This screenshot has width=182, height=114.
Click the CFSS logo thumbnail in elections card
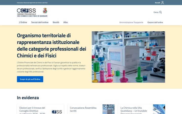57,112
